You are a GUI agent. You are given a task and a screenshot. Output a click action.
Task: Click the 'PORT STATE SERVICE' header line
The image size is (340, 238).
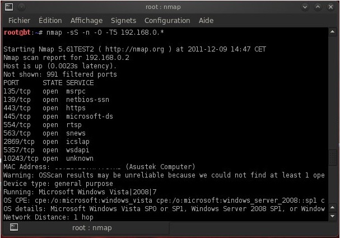click(49, 83)
